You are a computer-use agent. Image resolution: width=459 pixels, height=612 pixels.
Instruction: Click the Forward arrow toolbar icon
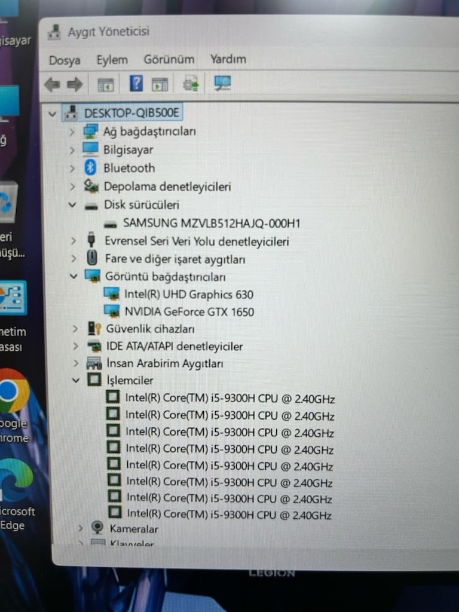(75, 84)
